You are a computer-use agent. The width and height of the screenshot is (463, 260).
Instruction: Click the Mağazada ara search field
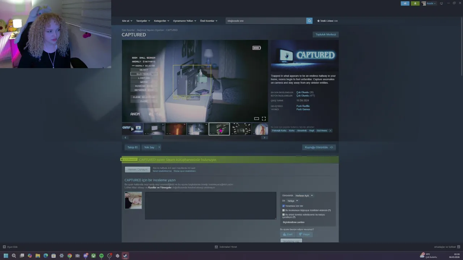pos(266,21)
